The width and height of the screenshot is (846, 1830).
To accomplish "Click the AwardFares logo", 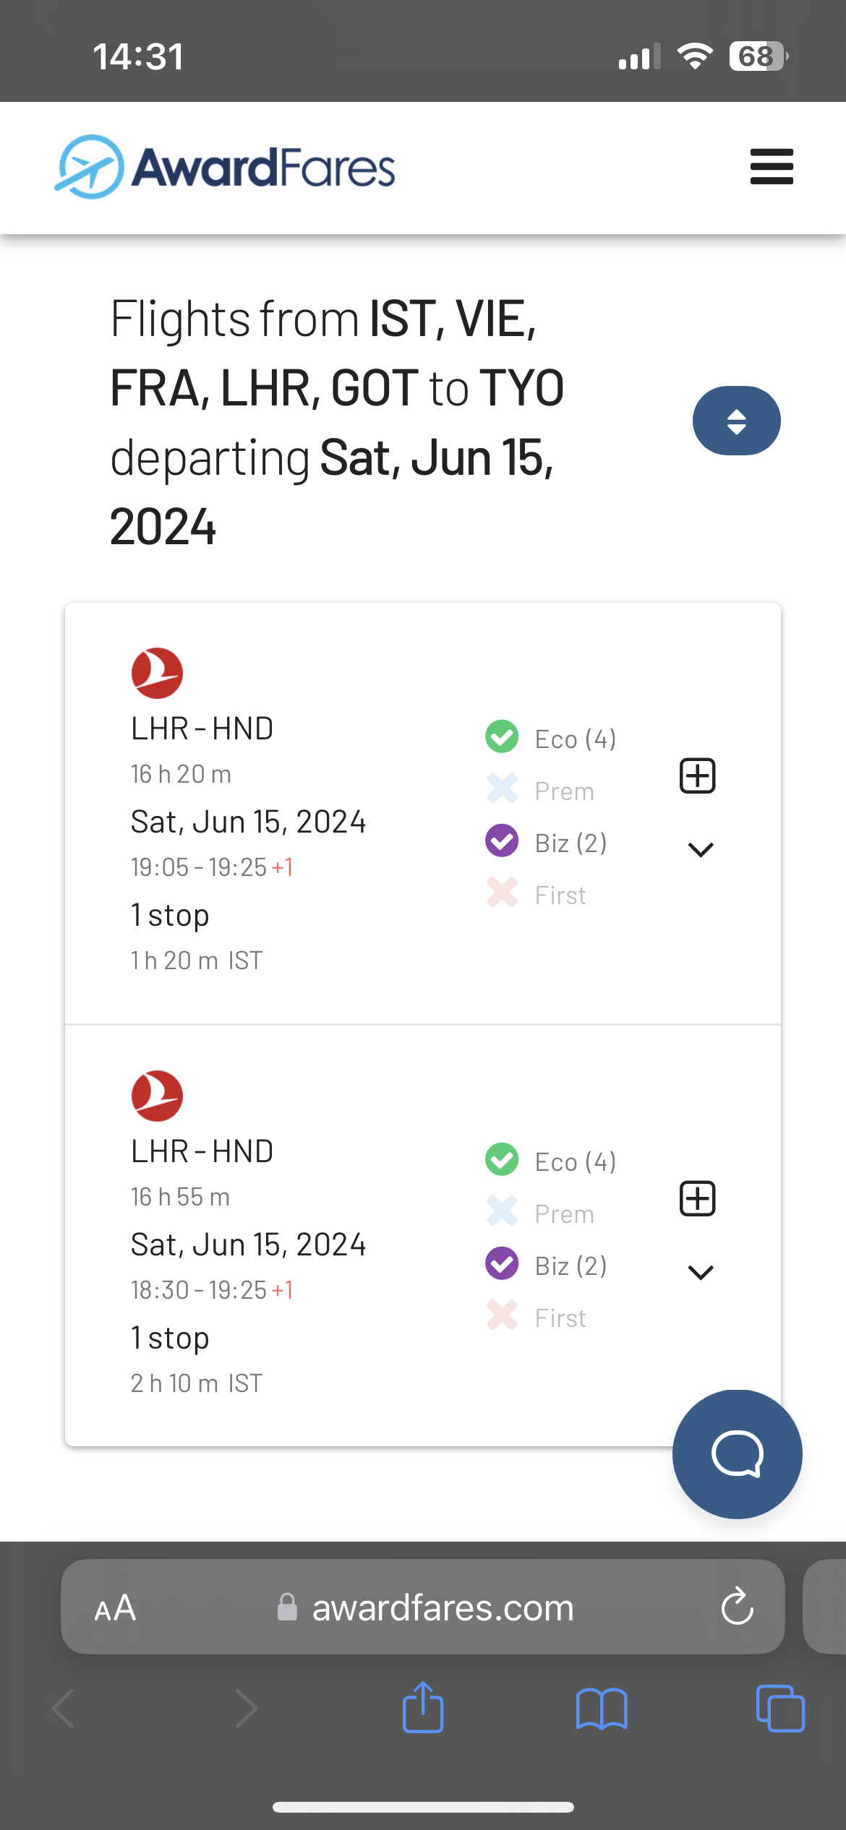I will click(x=226, y=167).
